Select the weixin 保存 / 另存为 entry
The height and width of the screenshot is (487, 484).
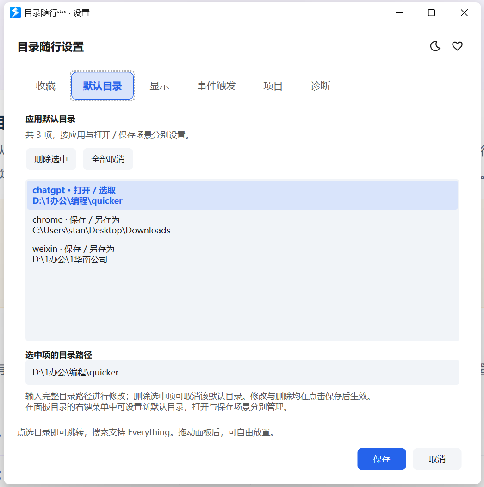pos(242,254)
